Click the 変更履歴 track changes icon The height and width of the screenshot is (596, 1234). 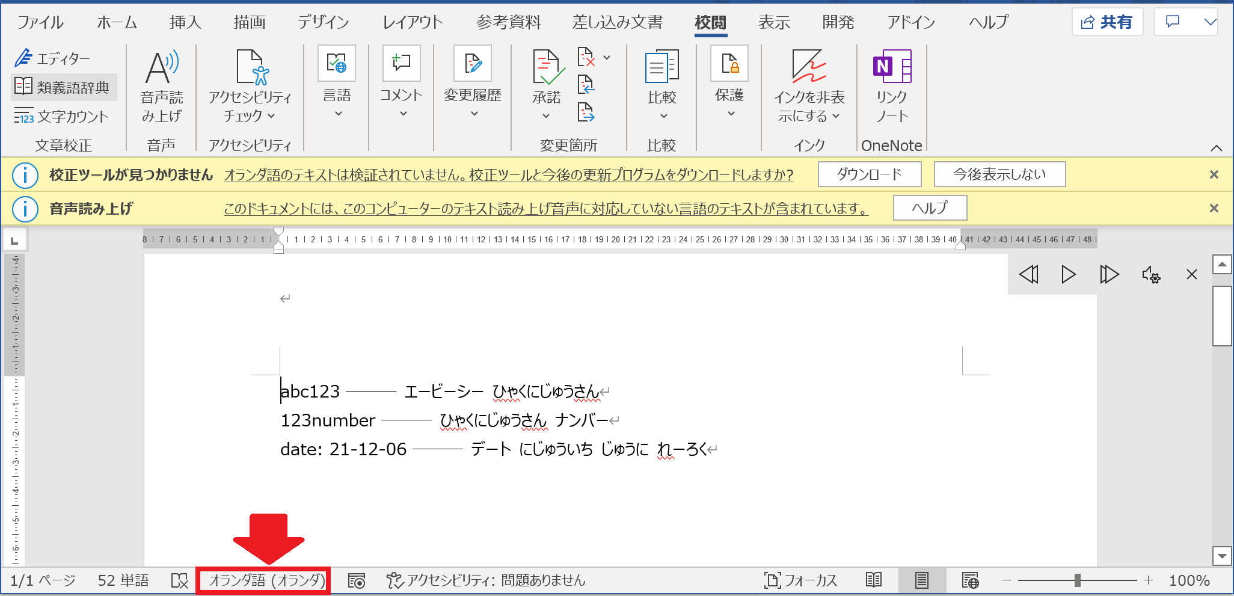(x=473, y=63)
